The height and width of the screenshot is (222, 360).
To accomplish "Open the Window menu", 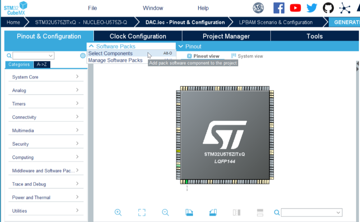I will pyautogui.click(x=153, y=8).
